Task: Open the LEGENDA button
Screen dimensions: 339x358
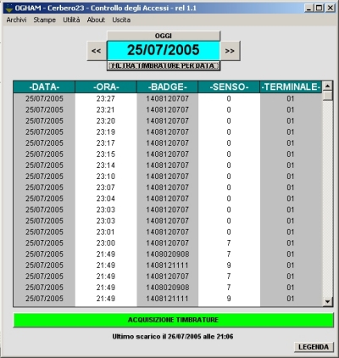Action: (x=314, y=347)
